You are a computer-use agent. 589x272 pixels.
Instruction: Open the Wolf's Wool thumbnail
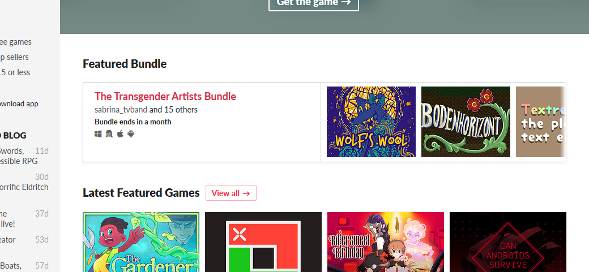[x=371, y=122]
